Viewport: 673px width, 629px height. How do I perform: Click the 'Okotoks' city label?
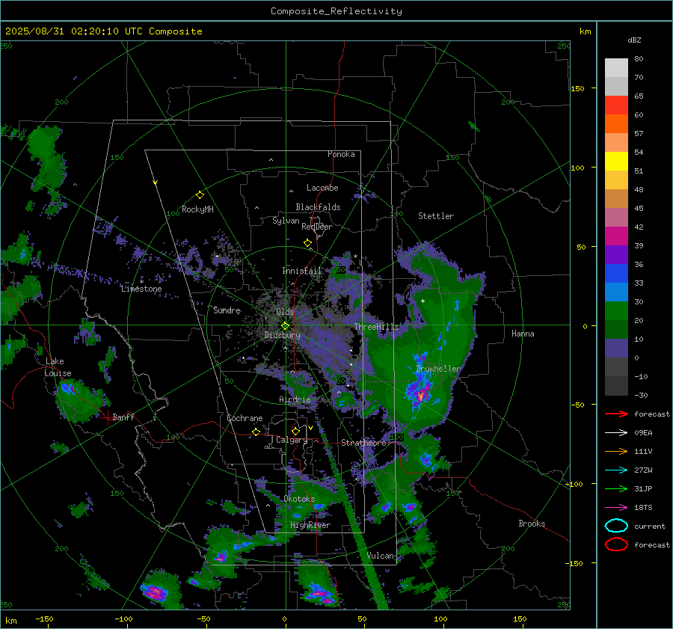tap(299, 499)
